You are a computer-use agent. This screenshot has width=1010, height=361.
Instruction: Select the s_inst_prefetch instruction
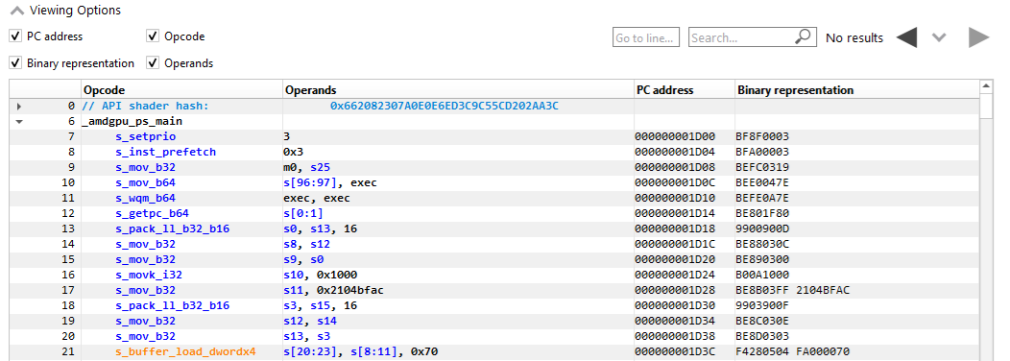[x=165, y=152]
